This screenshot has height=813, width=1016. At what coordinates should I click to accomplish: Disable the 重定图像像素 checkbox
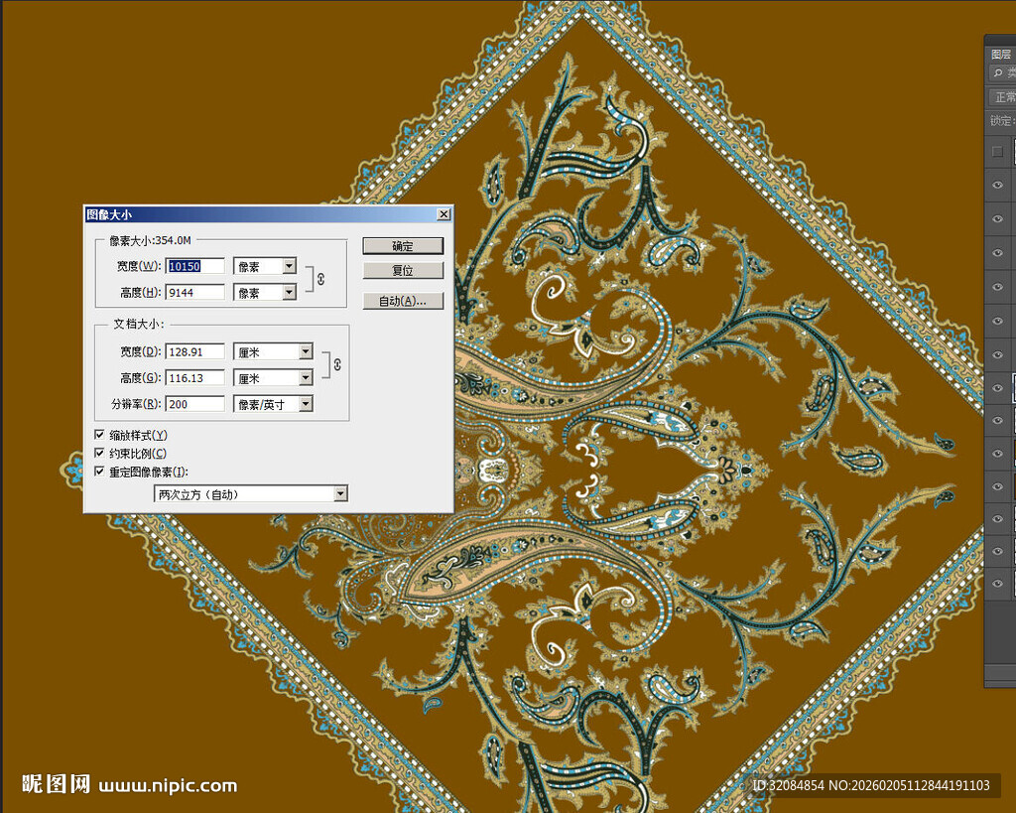(99, 472)
